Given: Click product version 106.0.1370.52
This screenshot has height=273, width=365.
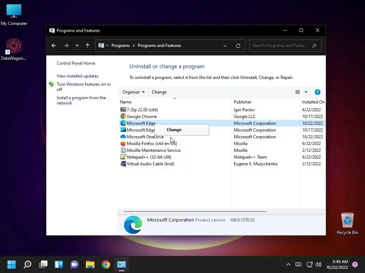Looking at the screenshot, I should [x=242, y=220].
